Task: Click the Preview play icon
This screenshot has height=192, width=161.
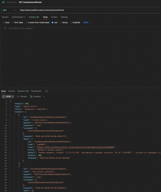Action: [x=18, y=96]
